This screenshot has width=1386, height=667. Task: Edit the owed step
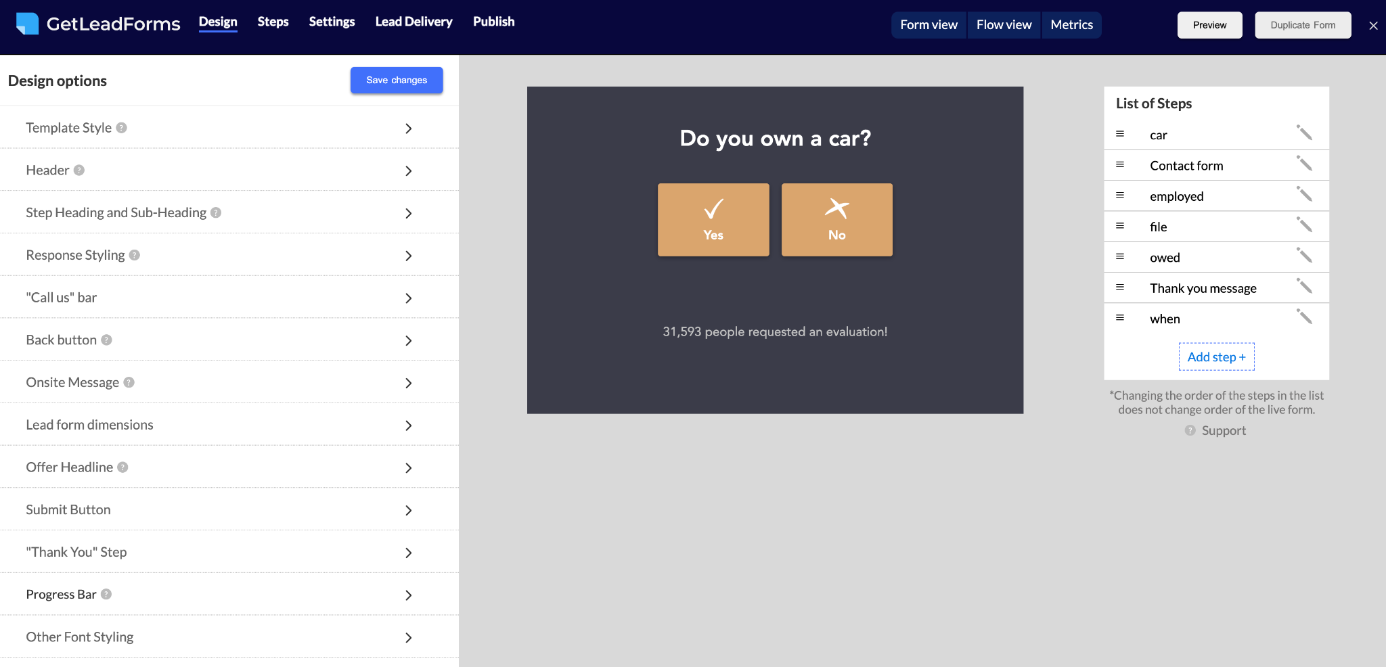1305,256
